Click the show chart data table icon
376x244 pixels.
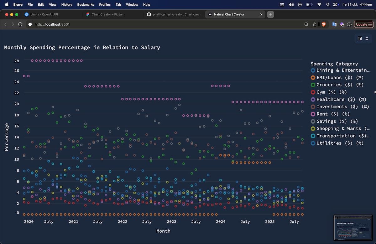click(360, 39)
